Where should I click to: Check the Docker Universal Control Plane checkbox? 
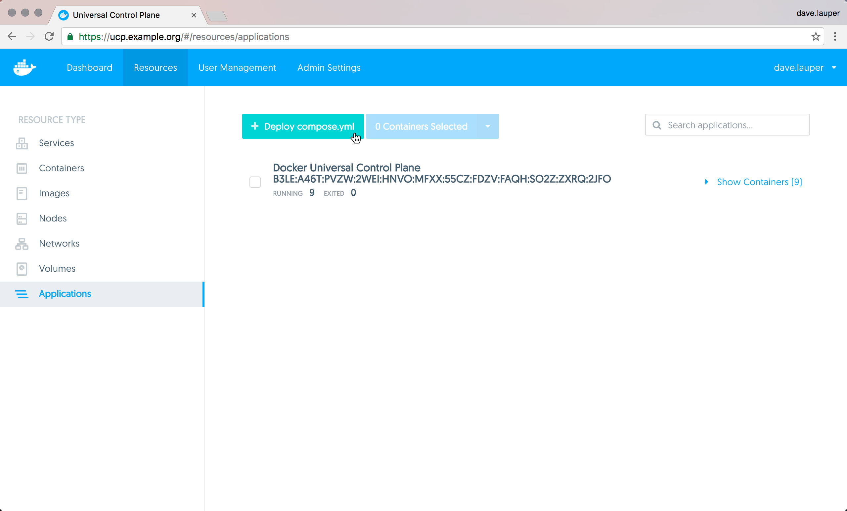(255, 182)
